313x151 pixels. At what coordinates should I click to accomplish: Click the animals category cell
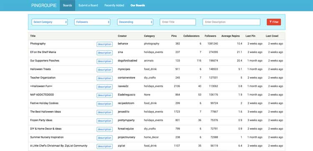(x=149, y=61)
